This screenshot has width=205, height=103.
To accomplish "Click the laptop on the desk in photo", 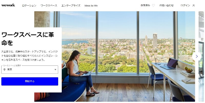I will [x=169, y=64].
